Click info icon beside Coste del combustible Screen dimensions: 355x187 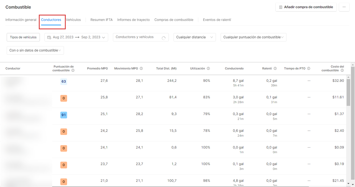point(342,70)
